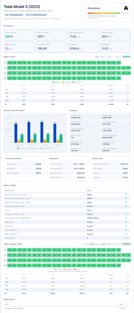Click the Deviating swatch under Battery Health

click(63, 82)
